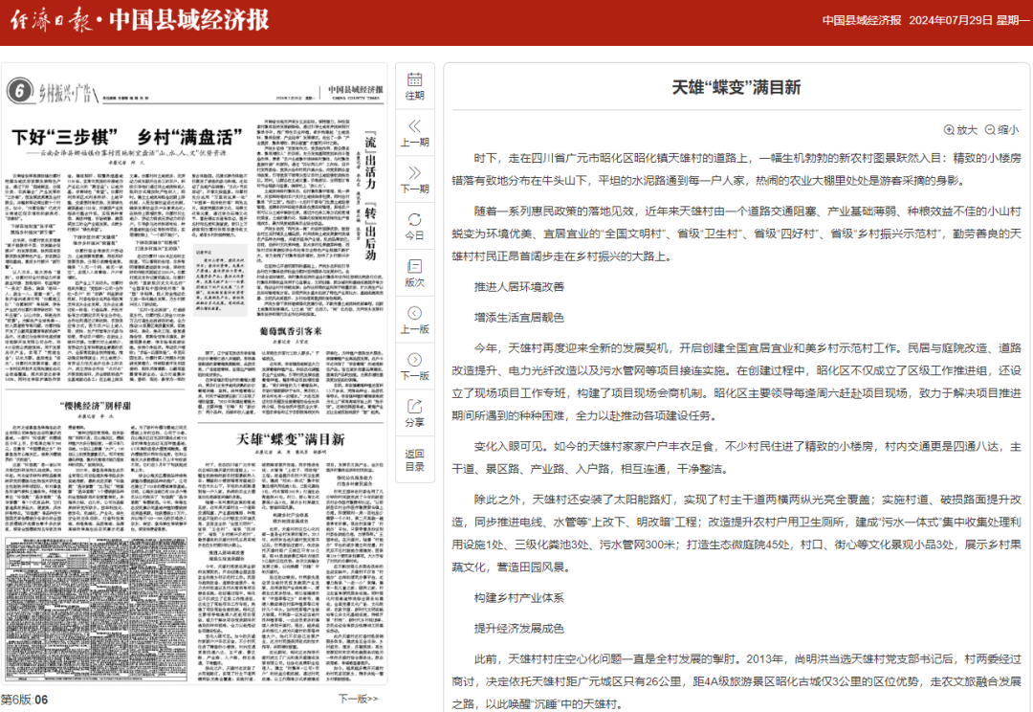Click the 乡村振兴·广告 section heading on page image

point(66,93)
